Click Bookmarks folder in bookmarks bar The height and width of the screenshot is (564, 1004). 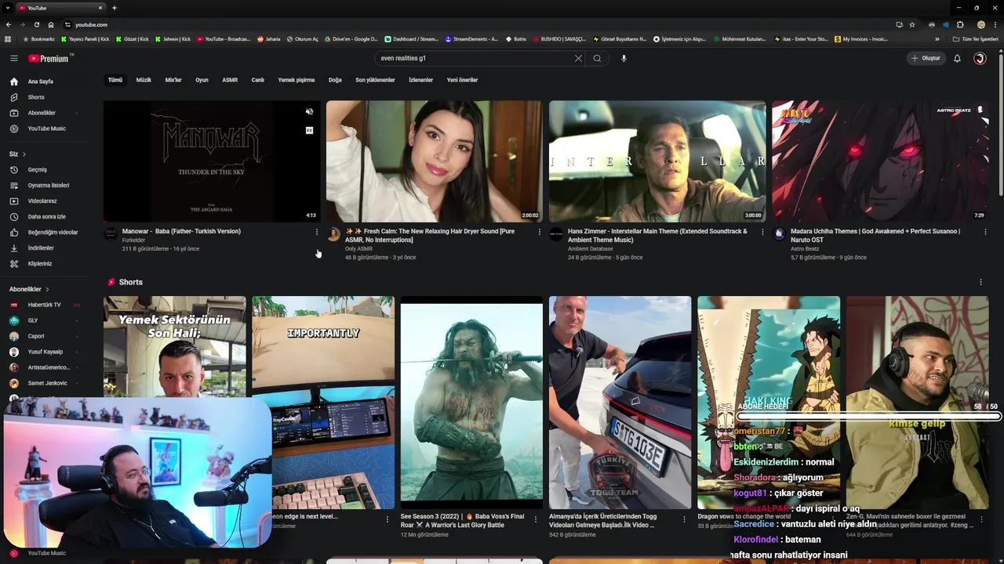(x=39, y=39)
